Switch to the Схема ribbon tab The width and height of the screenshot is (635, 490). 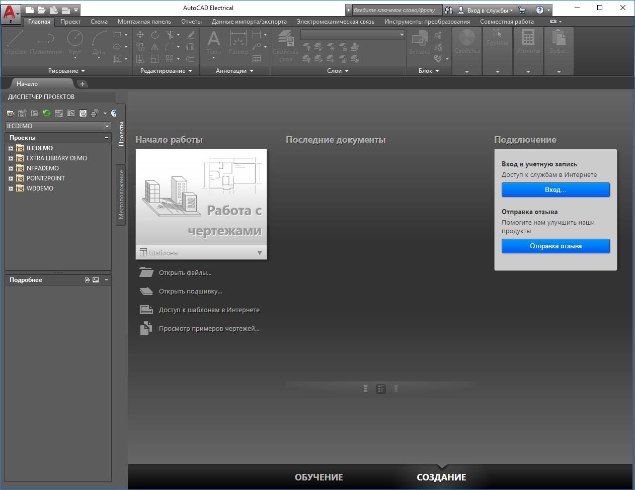pos(99,22)
